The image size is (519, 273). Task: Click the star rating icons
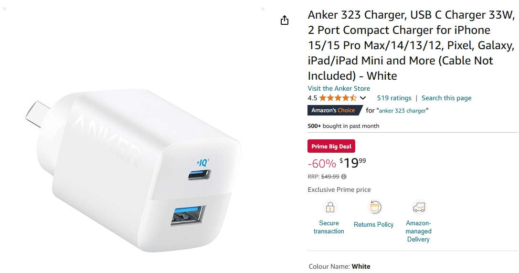[338, 98]
